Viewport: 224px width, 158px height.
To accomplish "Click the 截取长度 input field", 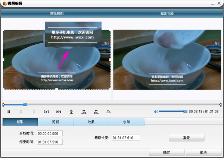I will click(x=126, y=138).
